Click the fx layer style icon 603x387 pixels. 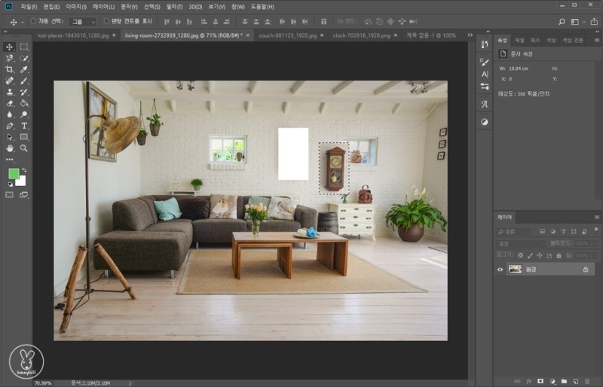[529, 382]
